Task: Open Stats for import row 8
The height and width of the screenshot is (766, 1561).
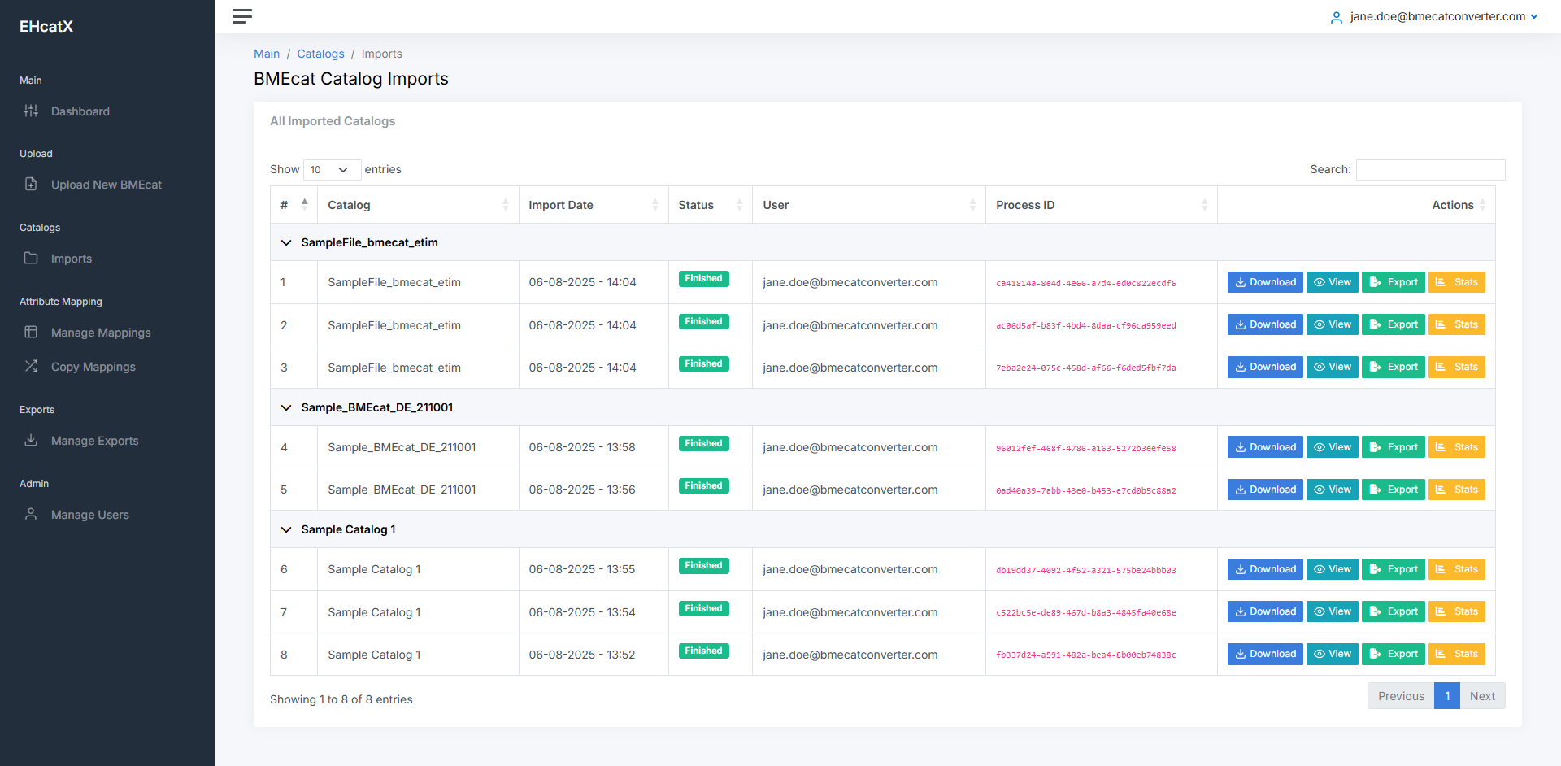Action: [x=1457, y=654]
